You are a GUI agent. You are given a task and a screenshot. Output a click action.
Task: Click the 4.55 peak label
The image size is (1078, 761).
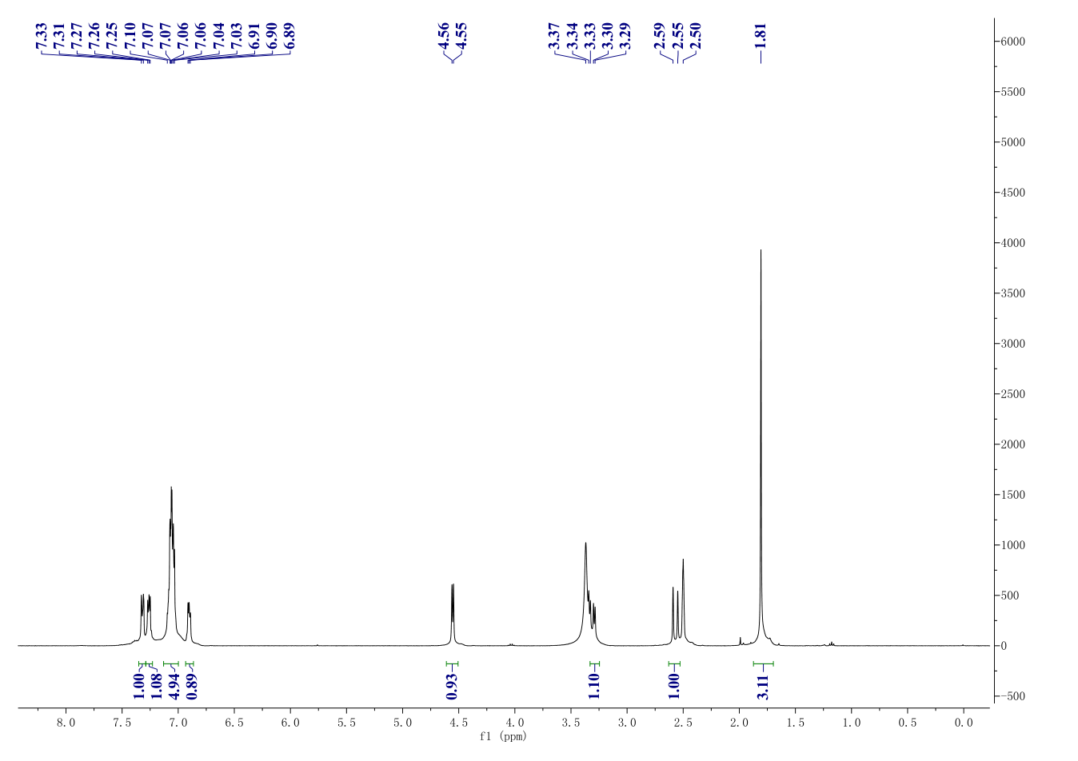point(461,37)
